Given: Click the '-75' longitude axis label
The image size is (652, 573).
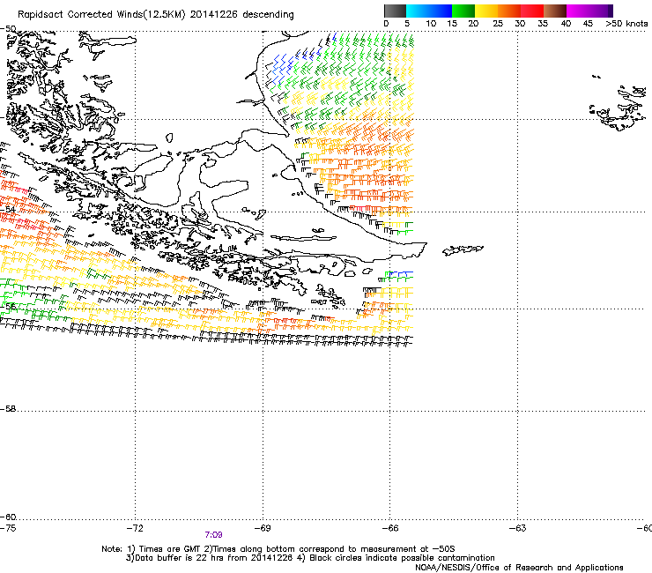Looking at the screenshot, I should 8,528.
